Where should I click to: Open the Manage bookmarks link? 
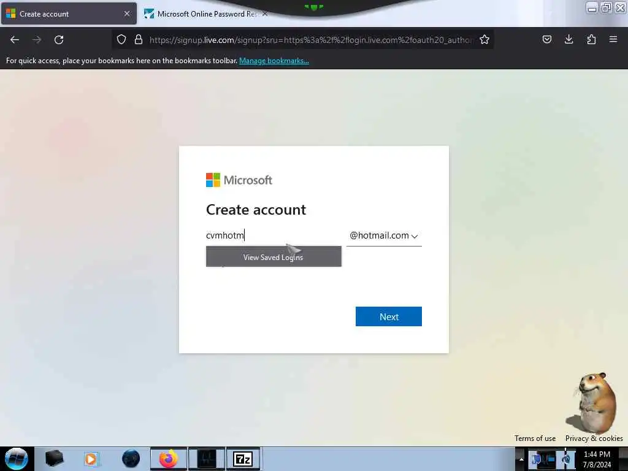point(274,61)
